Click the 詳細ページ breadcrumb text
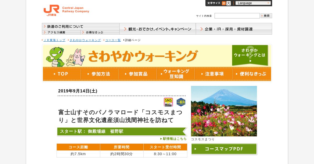This screenshot has width=314, height=164. pos(133,40)
